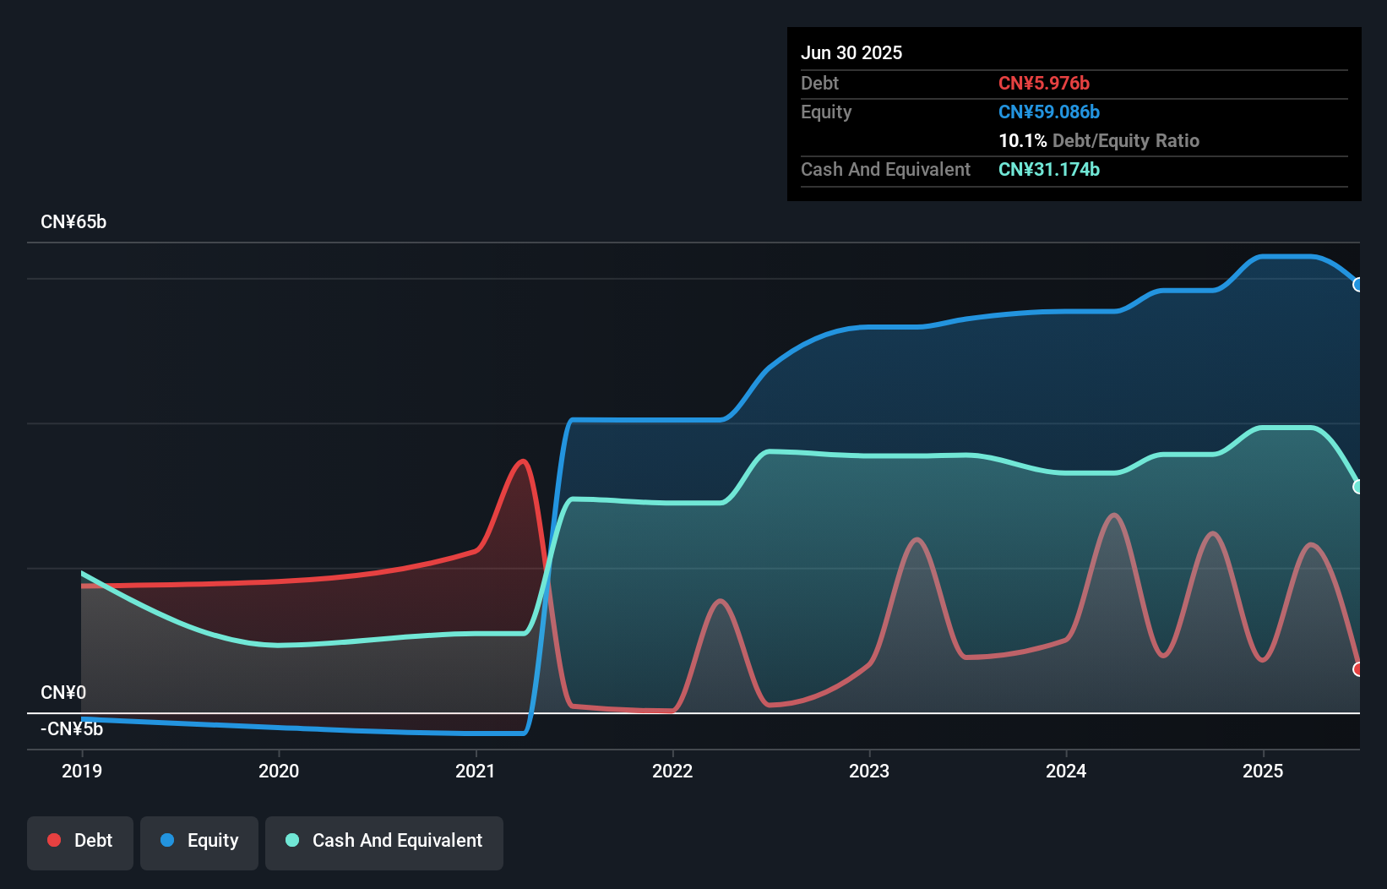Toggle the Equity series visibility
The image size is (1387, 889).
pyautogui.click(x=199, y=841)
